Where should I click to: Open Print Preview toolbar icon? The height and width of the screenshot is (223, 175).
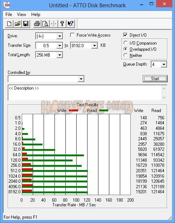point(45,24)
